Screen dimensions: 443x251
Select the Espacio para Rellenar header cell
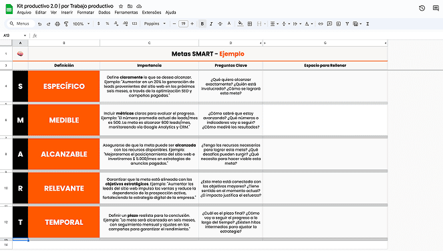coord(325,66)
